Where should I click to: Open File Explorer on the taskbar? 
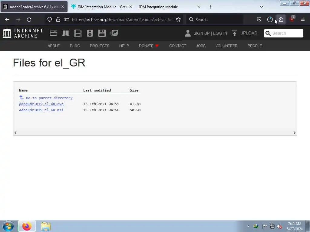click(46, 226)
